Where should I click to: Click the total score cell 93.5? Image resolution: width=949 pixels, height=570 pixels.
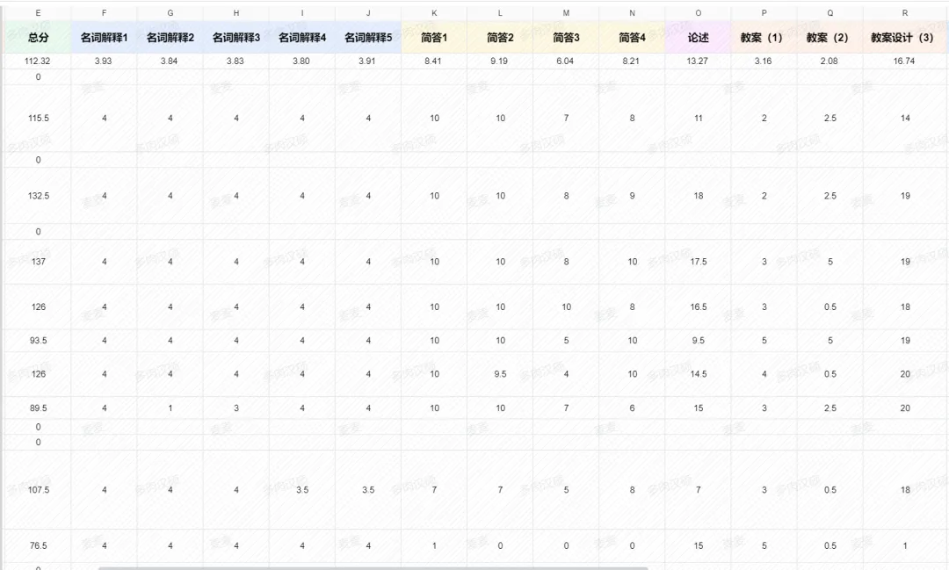coord(38,341)
